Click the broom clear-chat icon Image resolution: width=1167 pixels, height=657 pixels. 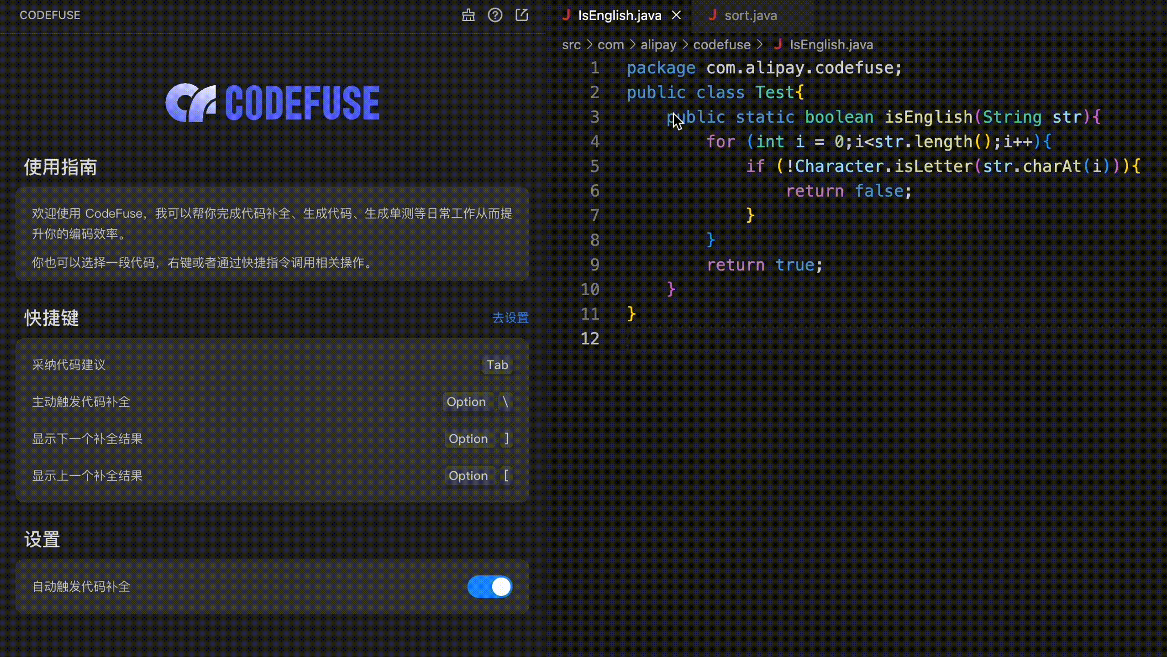[468, 15]
